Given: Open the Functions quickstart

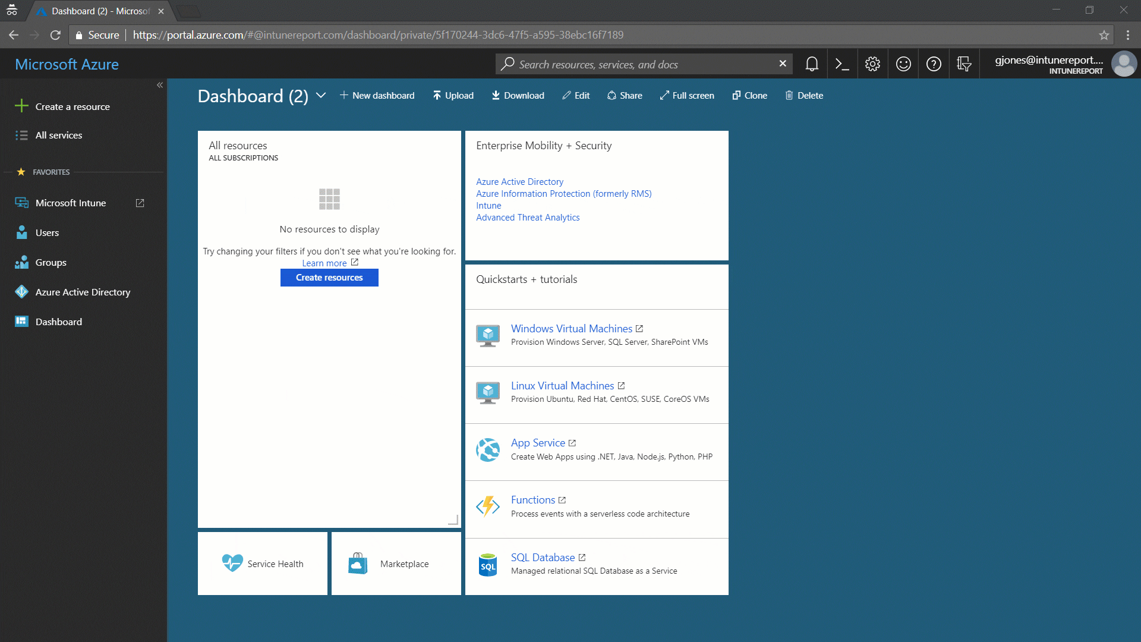Looking at the screenshot, I should click(x=533, y=500).
